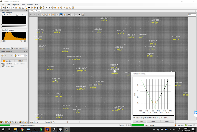The image size is (197, 132).
Task: Click the open folder toolbar icon
Action: pyautogui.click(x=6, y=8)
